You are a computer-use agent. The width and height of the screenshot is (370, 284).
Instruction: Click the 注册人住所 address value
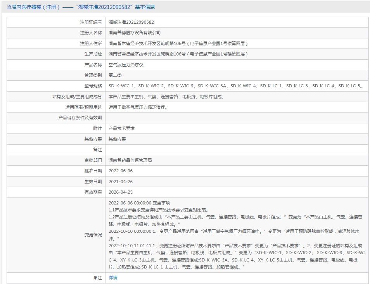tap(178, 43)
